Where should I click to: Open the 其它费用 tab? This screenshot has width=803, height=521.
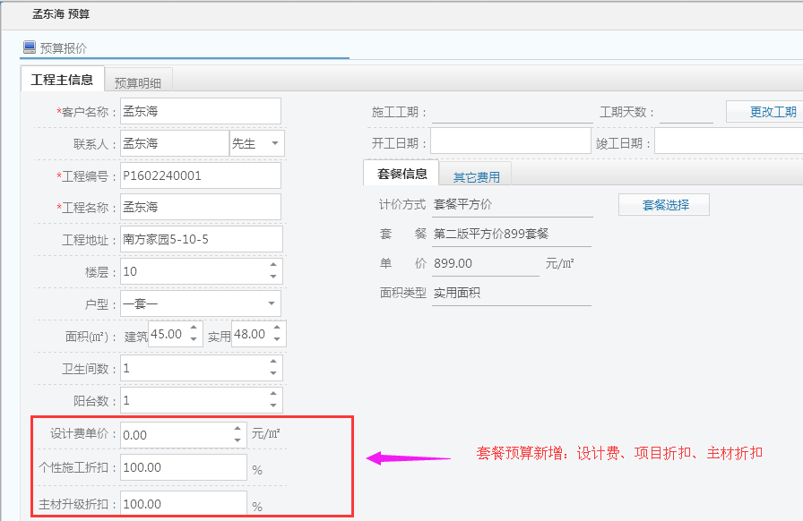(476, 176)
